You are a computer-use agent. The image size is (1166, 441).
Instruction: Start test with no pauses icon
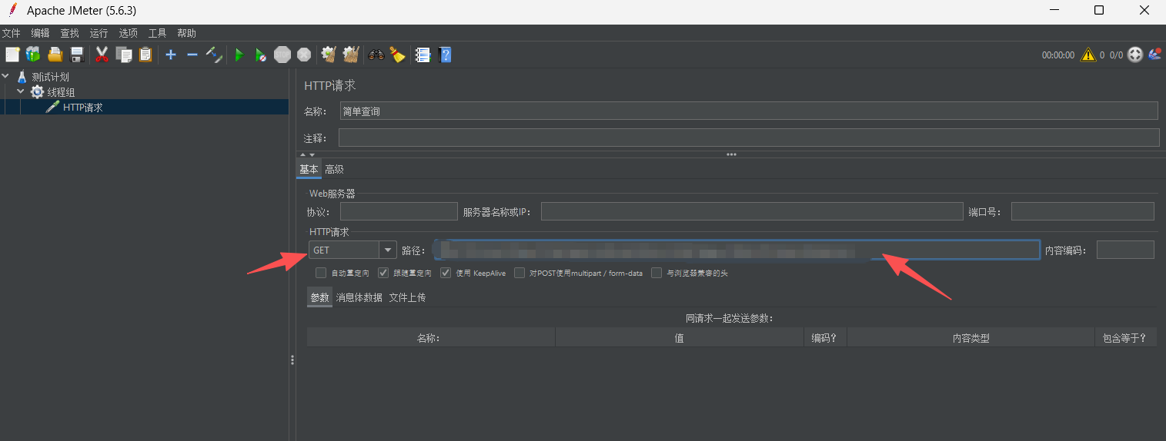[x=261, y=55]
